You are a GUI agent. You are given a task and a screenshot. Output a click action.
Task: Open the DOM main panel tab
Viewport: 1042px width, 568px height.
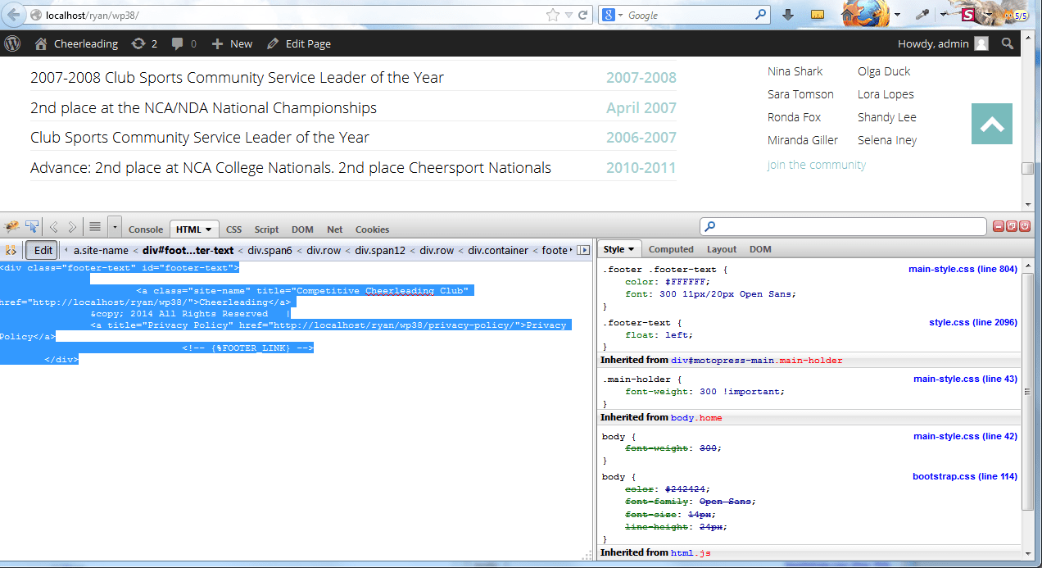pyautogui.click(x=302, y=229)
